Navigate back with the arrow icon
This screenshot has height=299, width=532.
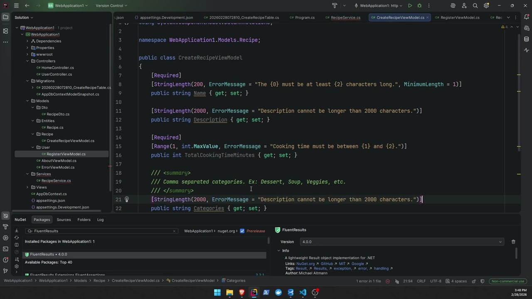click(27, 5)
